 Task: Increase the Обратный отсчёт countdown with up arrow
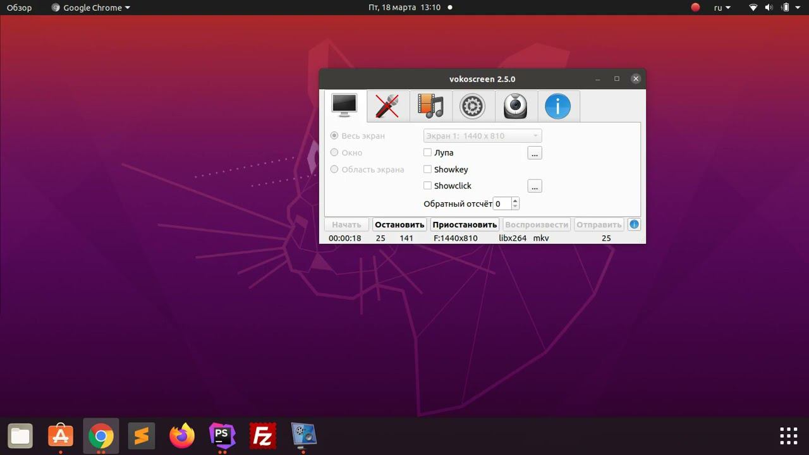point(515,200)
